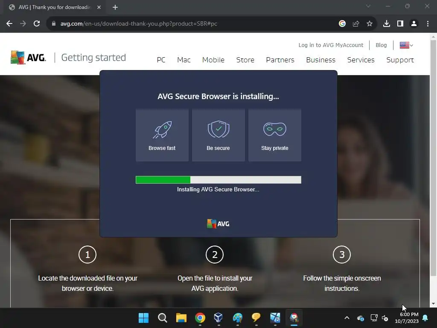Open Chrome profile menu
437x328 pixels.
414,24
